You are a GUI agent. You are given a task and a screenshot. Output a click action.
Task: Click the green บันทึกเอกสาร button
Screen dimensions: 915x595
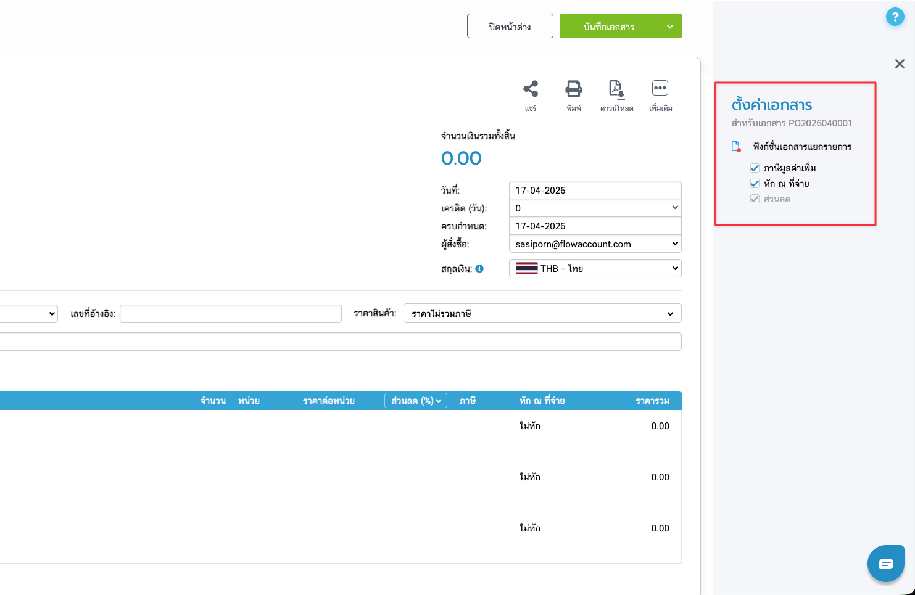click(608, 27)
